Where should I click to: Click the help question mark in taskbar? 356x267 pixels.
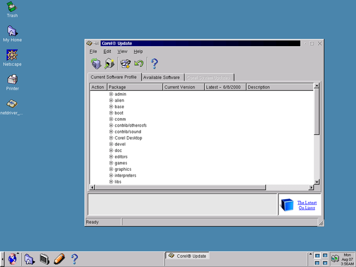coord(74,259)
